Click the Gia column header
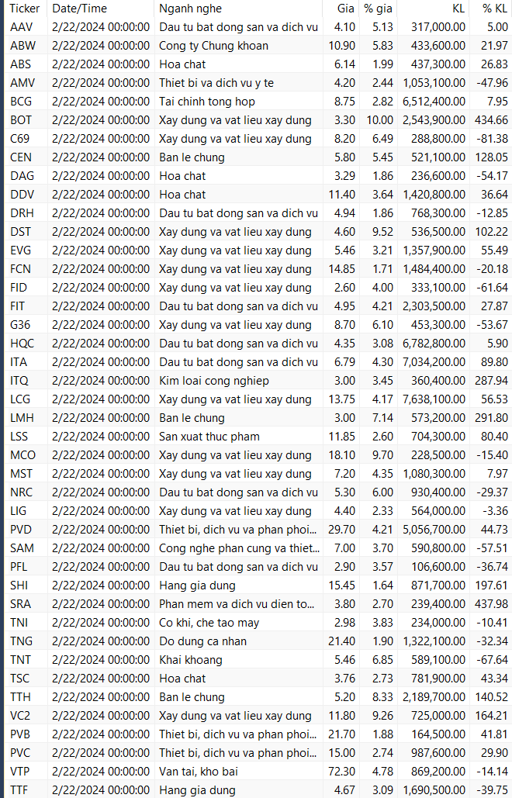Image resolution: width=512 pixels, height=798 pixels. 345,9
